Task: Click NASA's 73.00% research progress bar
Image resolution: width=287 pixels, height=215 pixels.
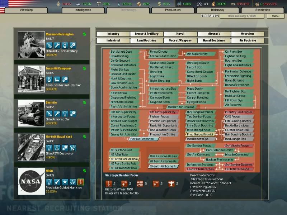Action: tap(52, 191)
